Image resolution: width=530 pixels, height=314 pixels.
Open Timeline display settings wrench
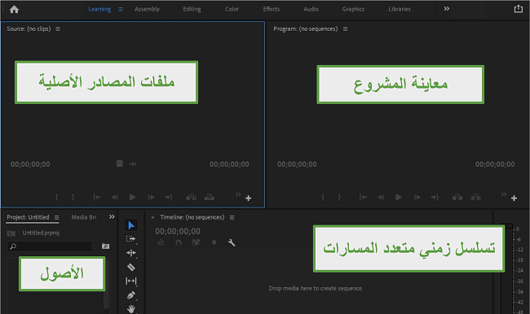(232, 242)
